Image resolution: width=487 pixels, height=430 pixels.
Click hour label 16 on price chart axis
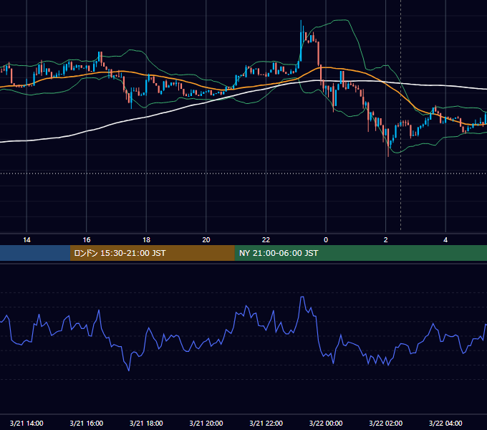click(87, 240)
